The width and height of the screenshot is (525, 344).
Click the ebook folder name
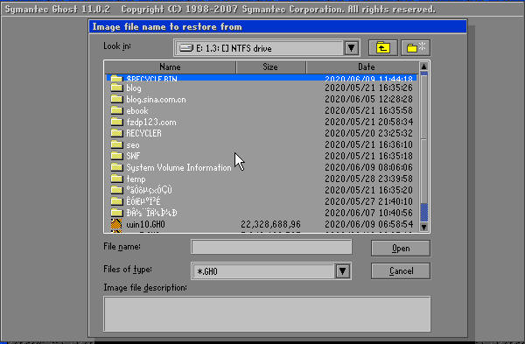pyautogui.click(x=137, y=110)
